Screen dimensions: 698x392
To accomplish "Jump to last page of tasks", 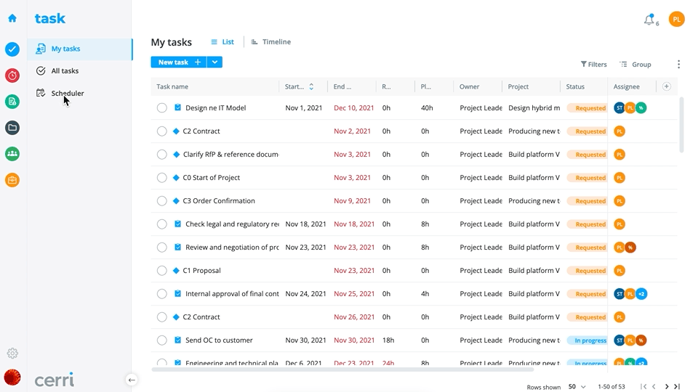I will pyautogui.click(x=677, y=387).
